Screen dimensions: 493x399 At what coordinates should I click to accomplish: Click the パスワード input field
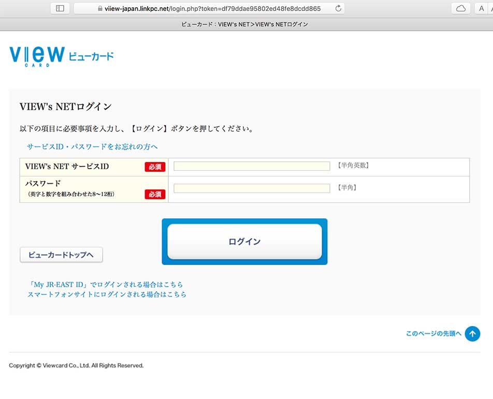point(252,188)
